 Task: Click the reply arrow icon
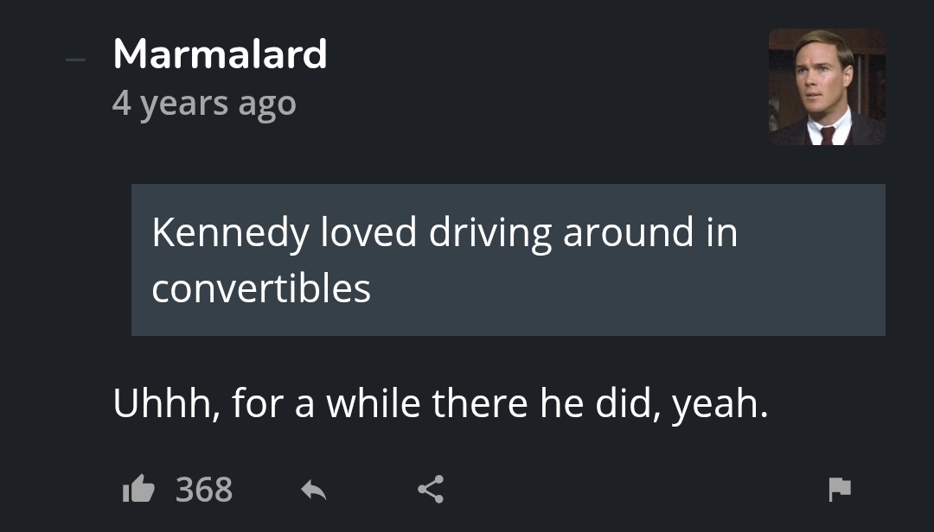[x=313, y=490]
